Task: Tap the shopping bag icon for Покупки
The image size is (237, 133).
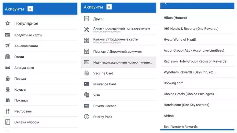Action: [8, 100]
